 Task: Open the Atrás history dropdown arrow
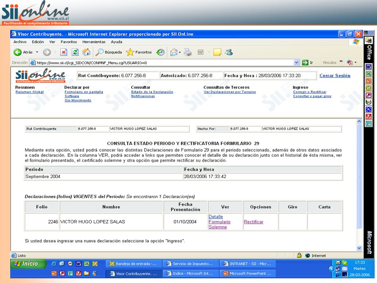[x=37, y=52]
